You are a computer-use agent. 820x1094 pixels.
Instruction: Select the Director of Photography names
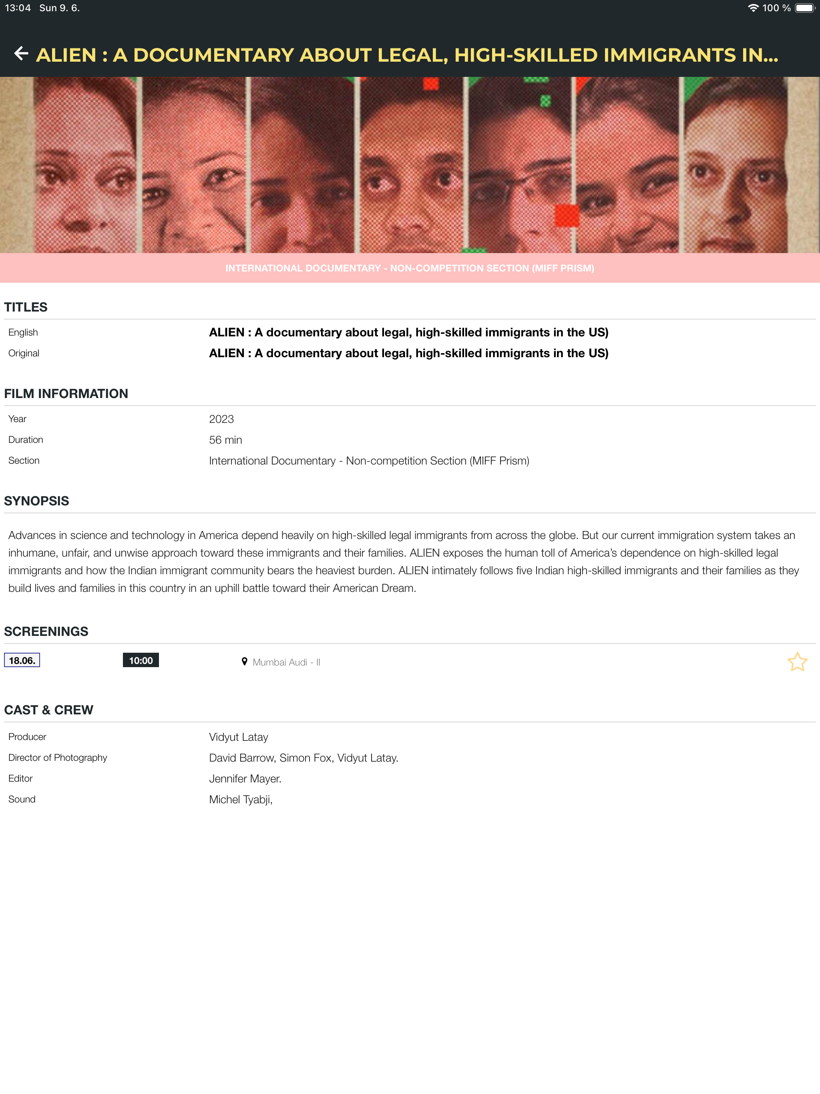coord(303,758)
